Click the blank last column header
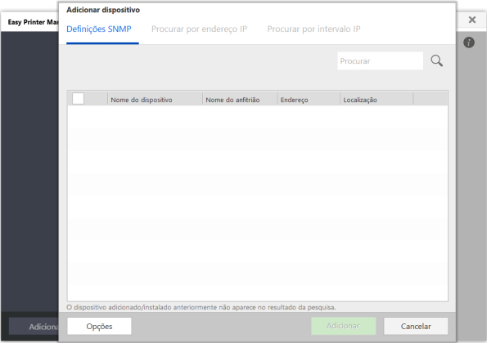This screenshot has width=487, height=343. point(431,100)
